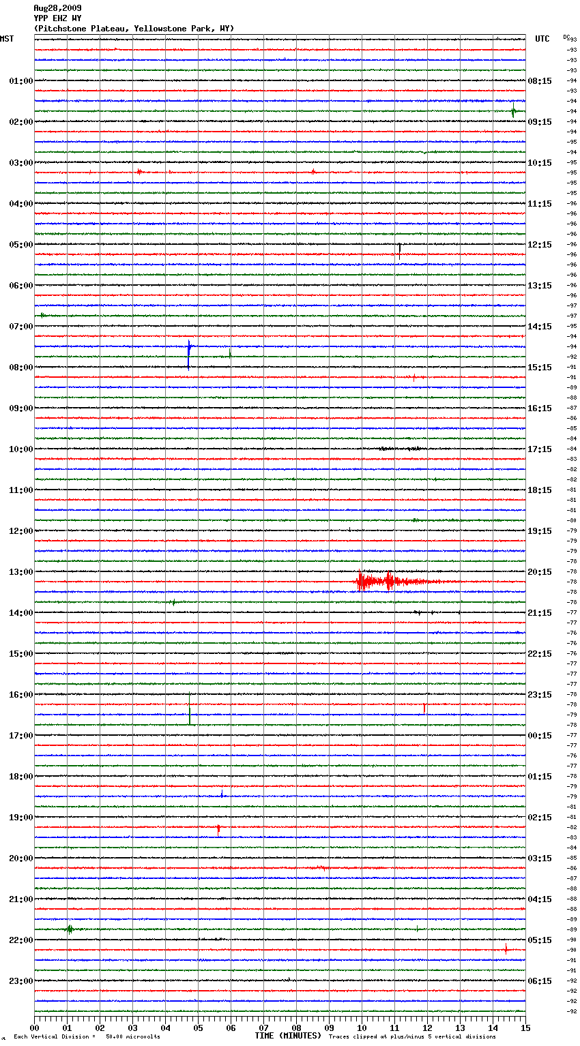Click the 'Traces clipped at plus/minus 5 vertical divisions' note
Viewport: 580px width, 1046px height.
point(412,1037)
